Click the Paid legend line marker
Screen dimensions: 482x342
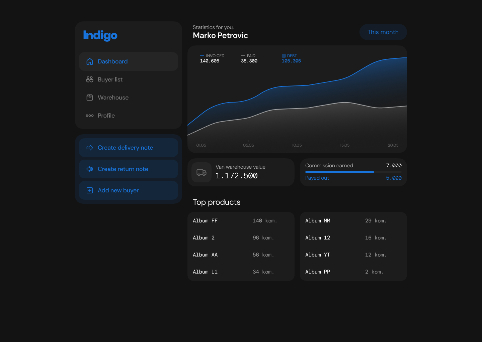pyautogui.click(x=243, y=56)
